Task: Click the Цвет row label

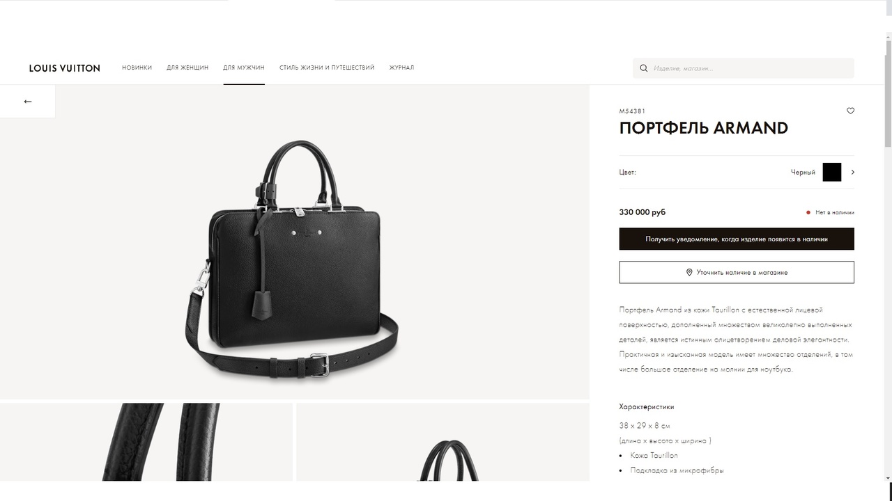Action: (627, 172)
